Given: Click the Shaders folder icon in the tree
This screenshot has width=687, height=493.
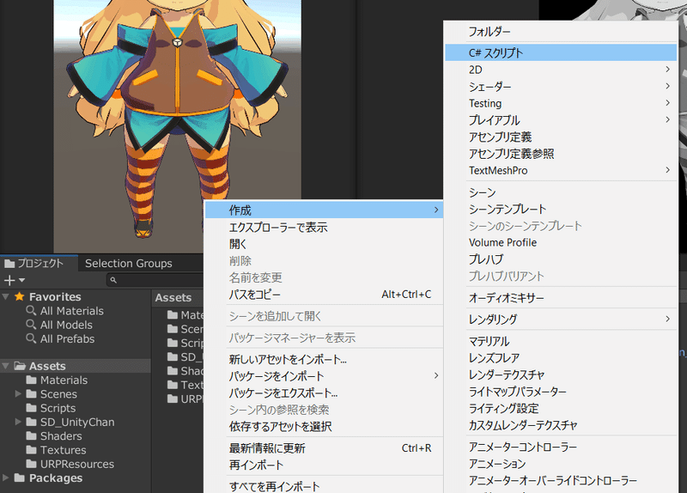Looking at the screenshot, I should (31, 436).
